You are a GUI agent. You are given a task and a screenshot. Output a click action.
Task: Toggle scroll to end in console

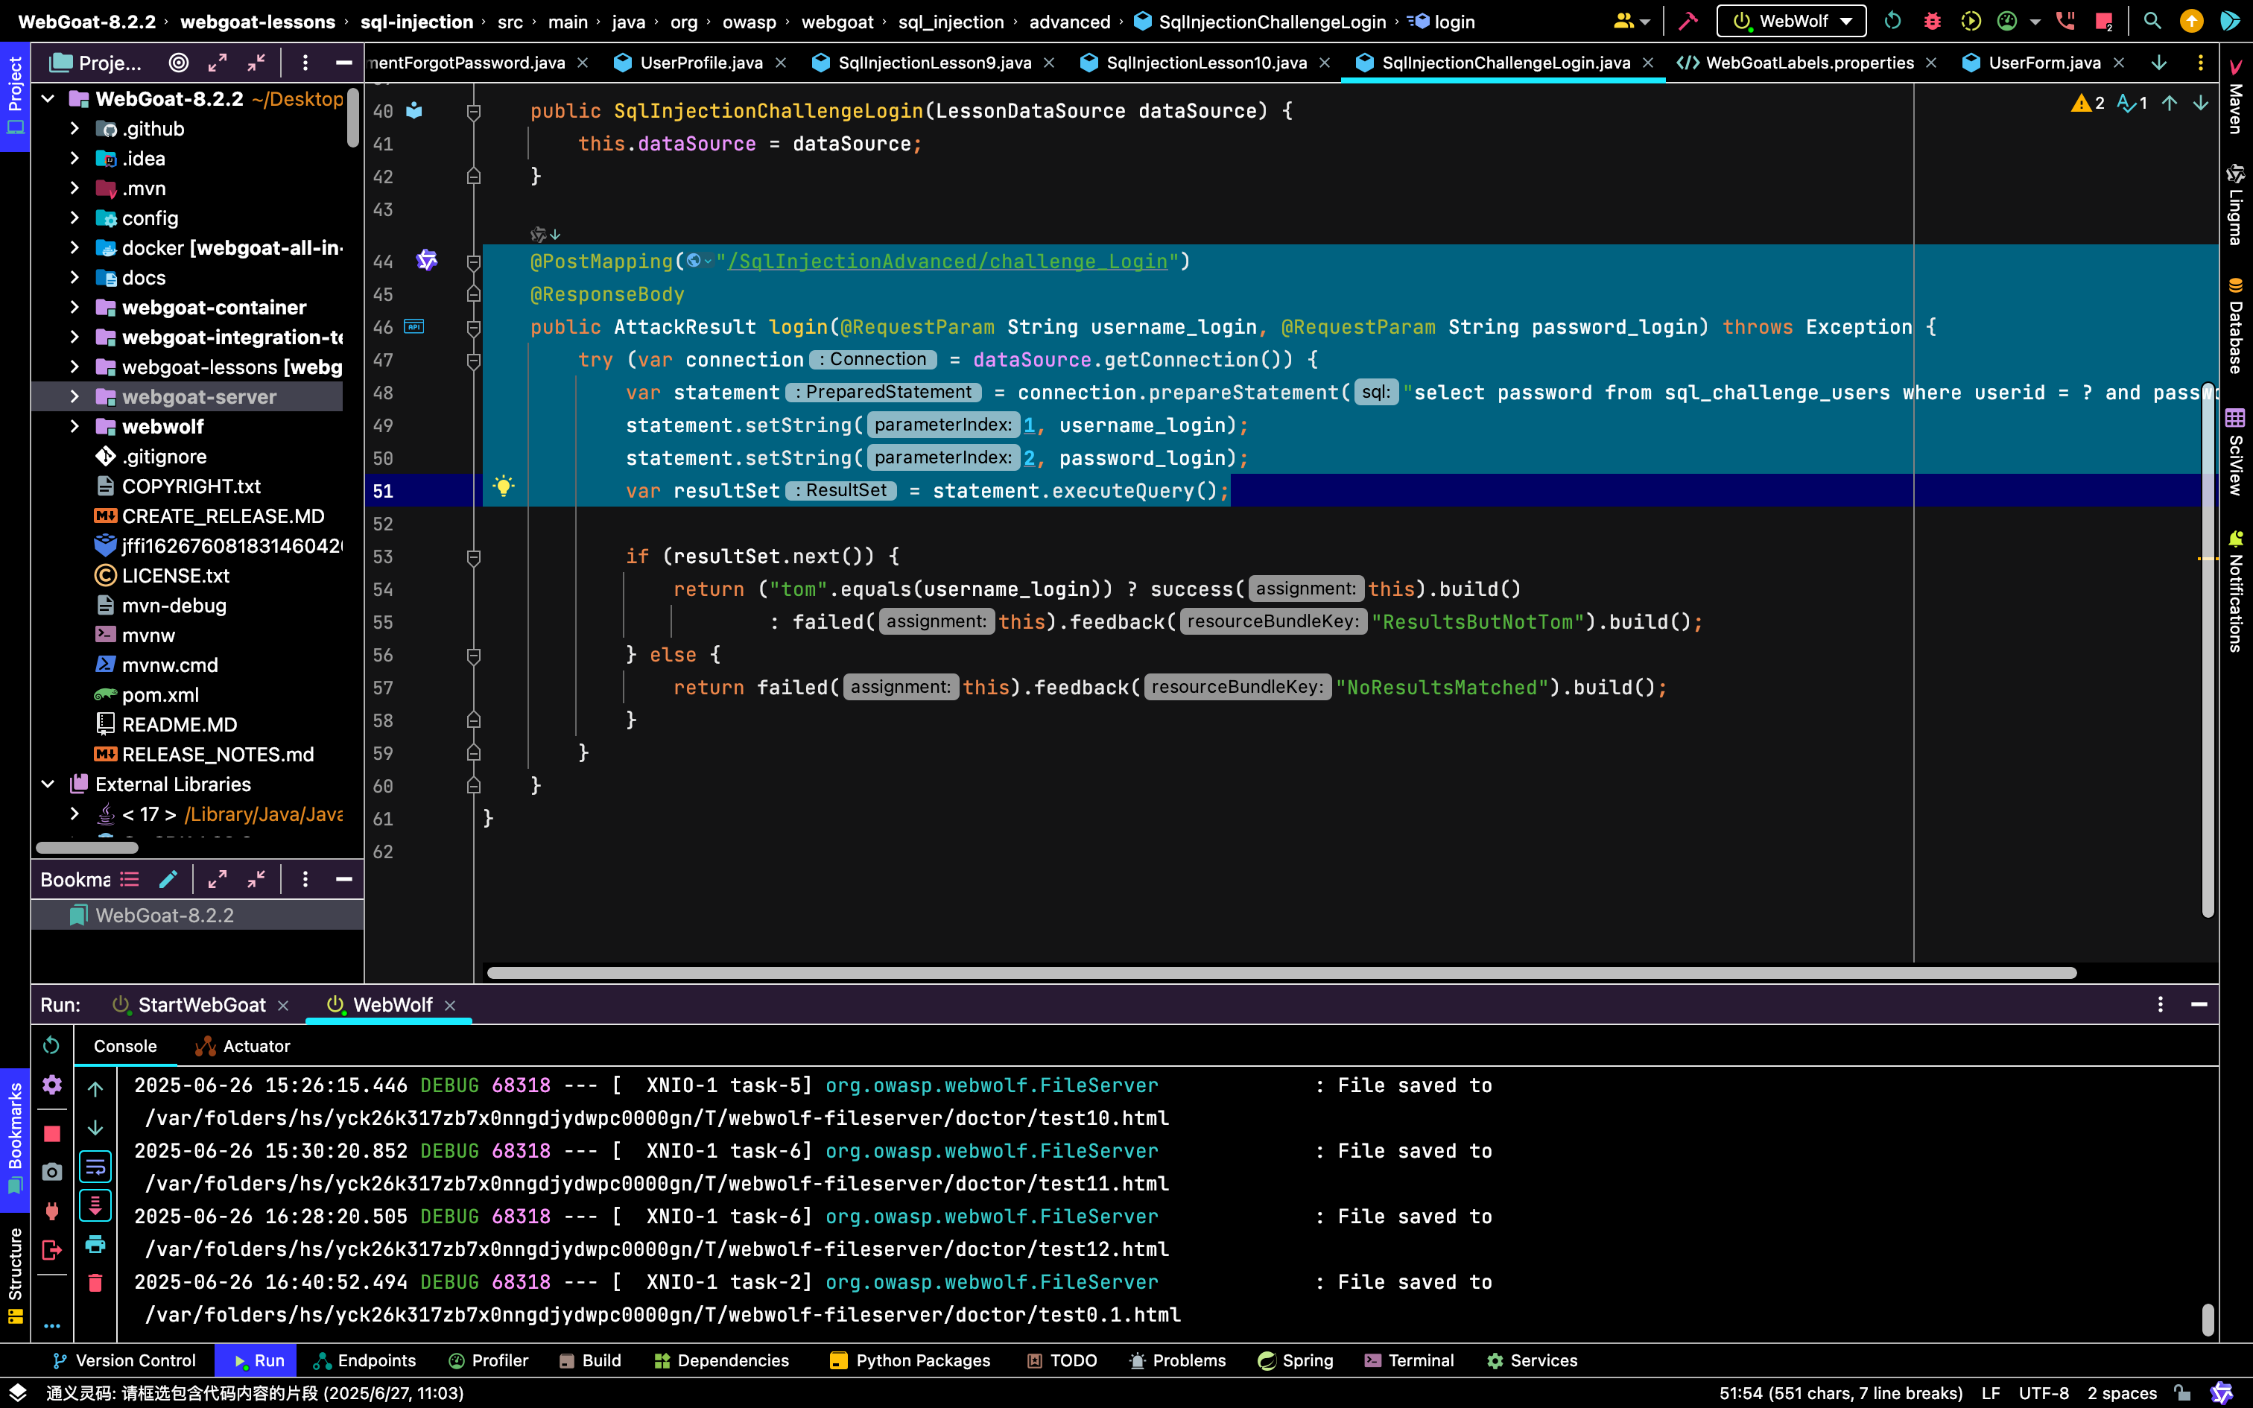click(x=95, y=1206)
